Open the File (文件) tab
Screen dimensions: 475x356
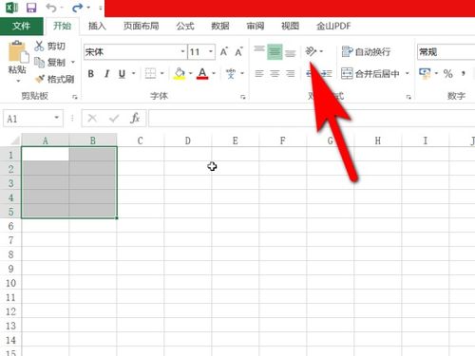[22, 26]
